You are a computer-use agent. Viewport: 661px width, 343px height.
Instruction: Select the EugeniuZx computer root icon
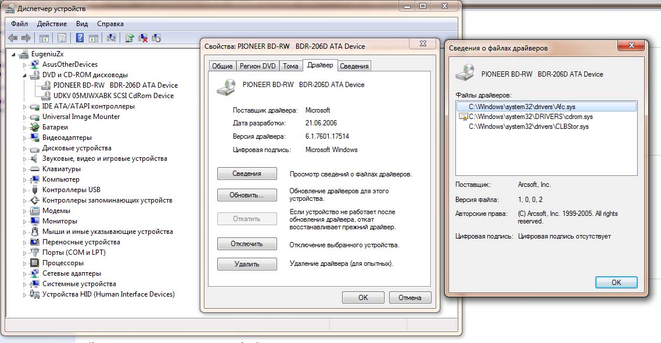24,54
